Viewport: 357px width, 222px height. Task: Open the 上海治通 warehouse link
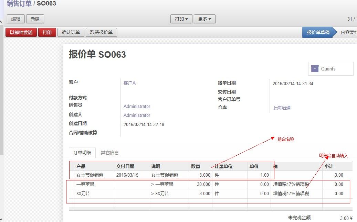click(x=282, y=108)
